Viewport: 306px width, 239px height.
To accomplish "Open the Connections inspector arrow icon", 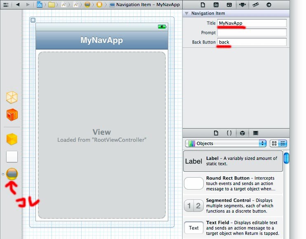I will [x=269, y=5].
